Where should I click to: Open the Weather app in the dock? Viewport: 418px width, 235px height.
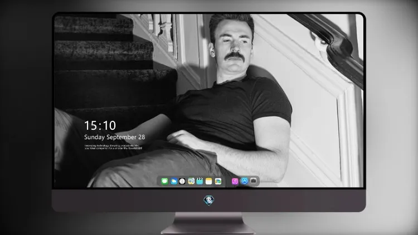click(x=173, y=182)
